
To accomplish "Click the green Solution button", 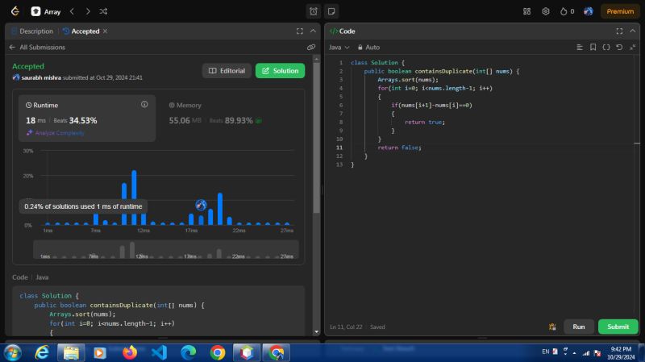I will tap(280, 71).
